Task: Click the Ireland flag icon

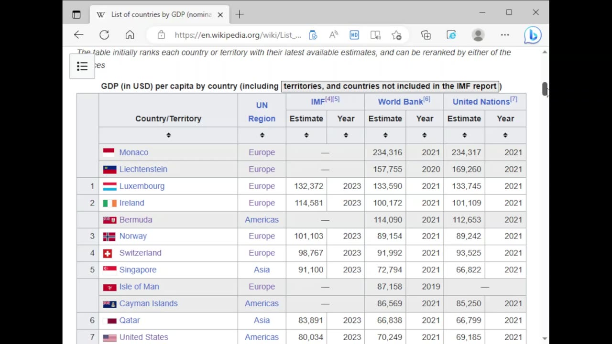Action: [109, 203]
